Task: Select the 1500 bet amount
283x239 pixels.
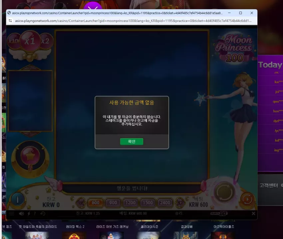Action: pos(147,203)
